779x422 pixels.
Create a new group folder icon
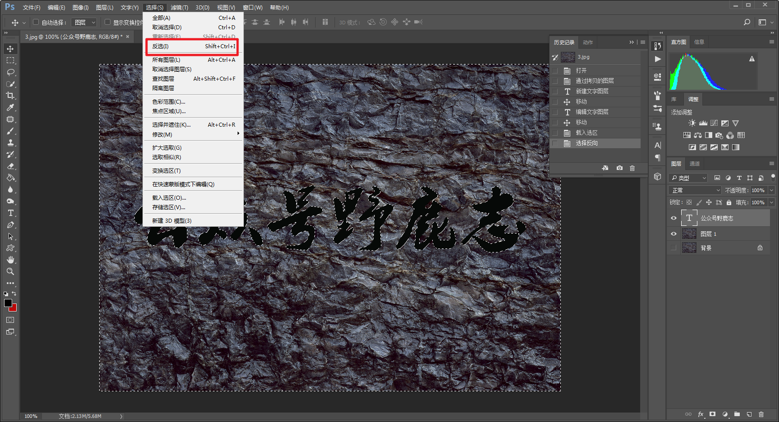[737, 414]
